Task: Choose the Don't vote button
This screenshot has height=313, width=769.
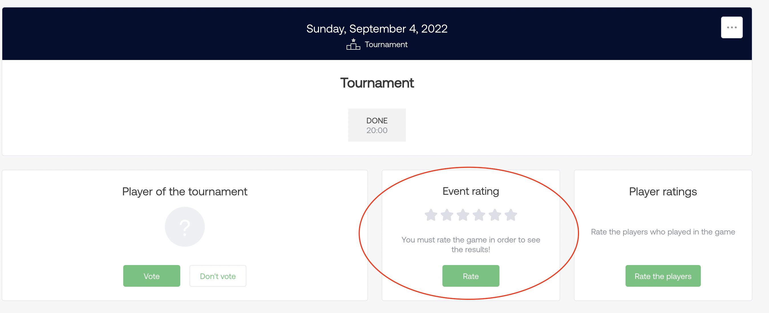Action: (x=218, y=276)
